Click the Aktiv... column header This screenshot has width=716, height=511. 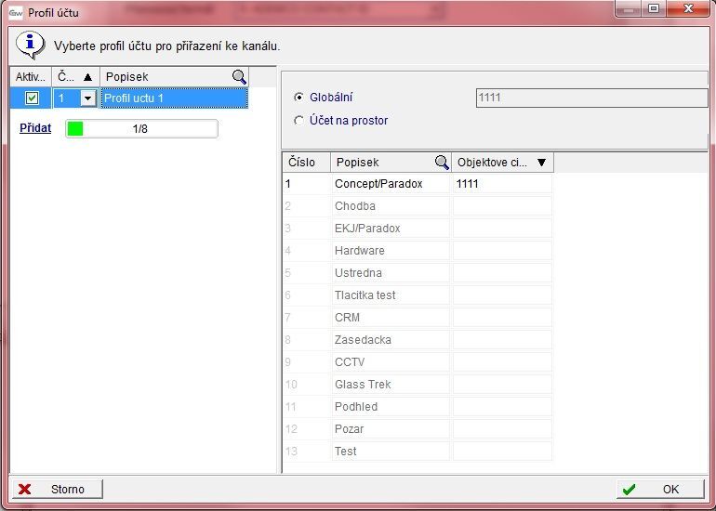tap(31, 76)
